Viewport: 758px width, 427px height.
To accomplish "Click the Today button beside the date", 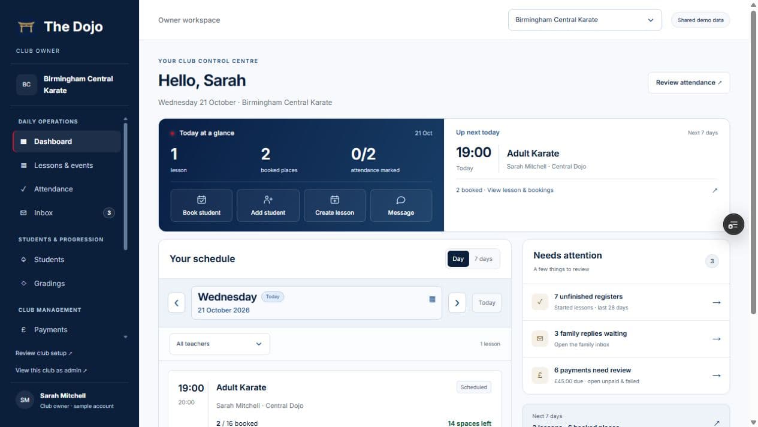I will (x=487, y=303).
